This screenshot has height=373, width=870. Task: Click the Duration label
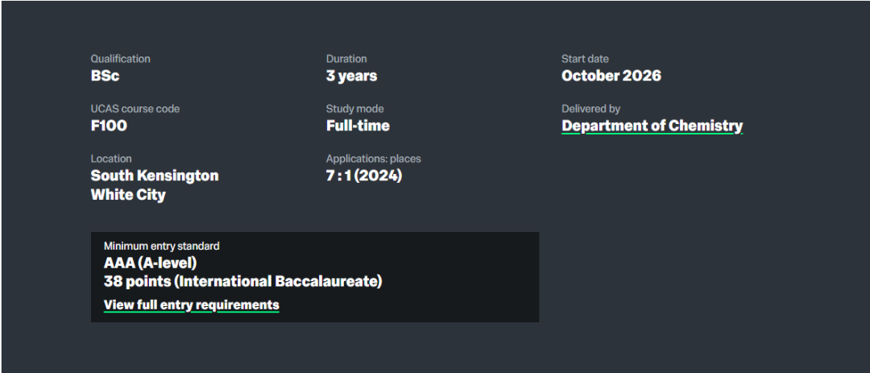[x=346, y=59]
